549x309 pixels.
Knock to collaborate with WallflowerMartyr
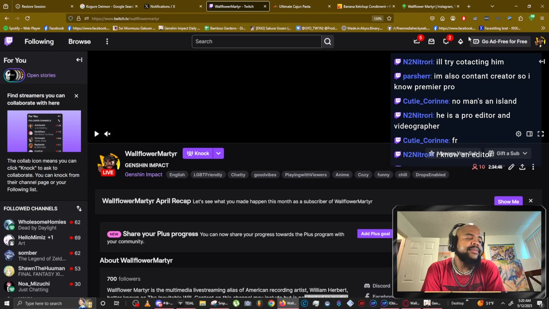click(198, 153)
